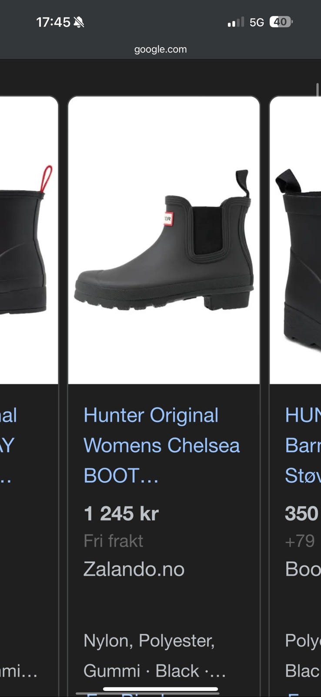Image resolution: width=321 pixels, height=697 pixels.
Task: Select the 1 245 kr price
Action: click(x=121, y=514)
